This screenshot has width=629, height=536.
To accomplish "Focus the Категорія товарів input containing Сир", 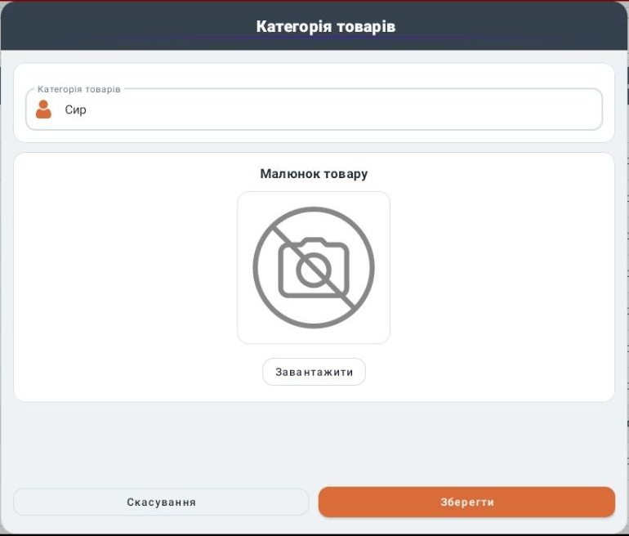I will tap(314, 109).
